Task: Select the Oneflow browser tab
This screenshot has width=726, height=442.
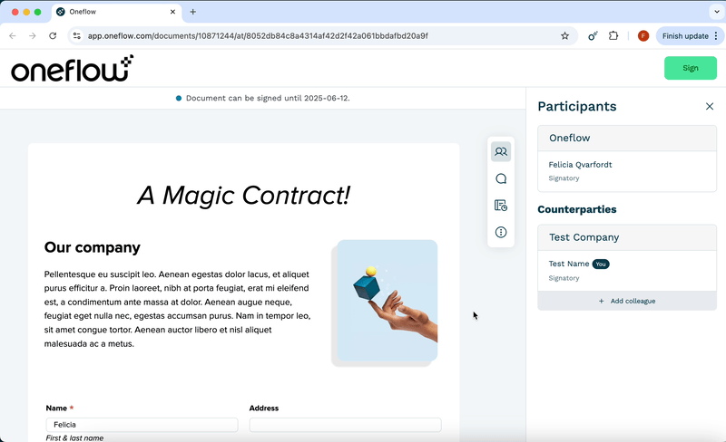Action: coord(117,12)
